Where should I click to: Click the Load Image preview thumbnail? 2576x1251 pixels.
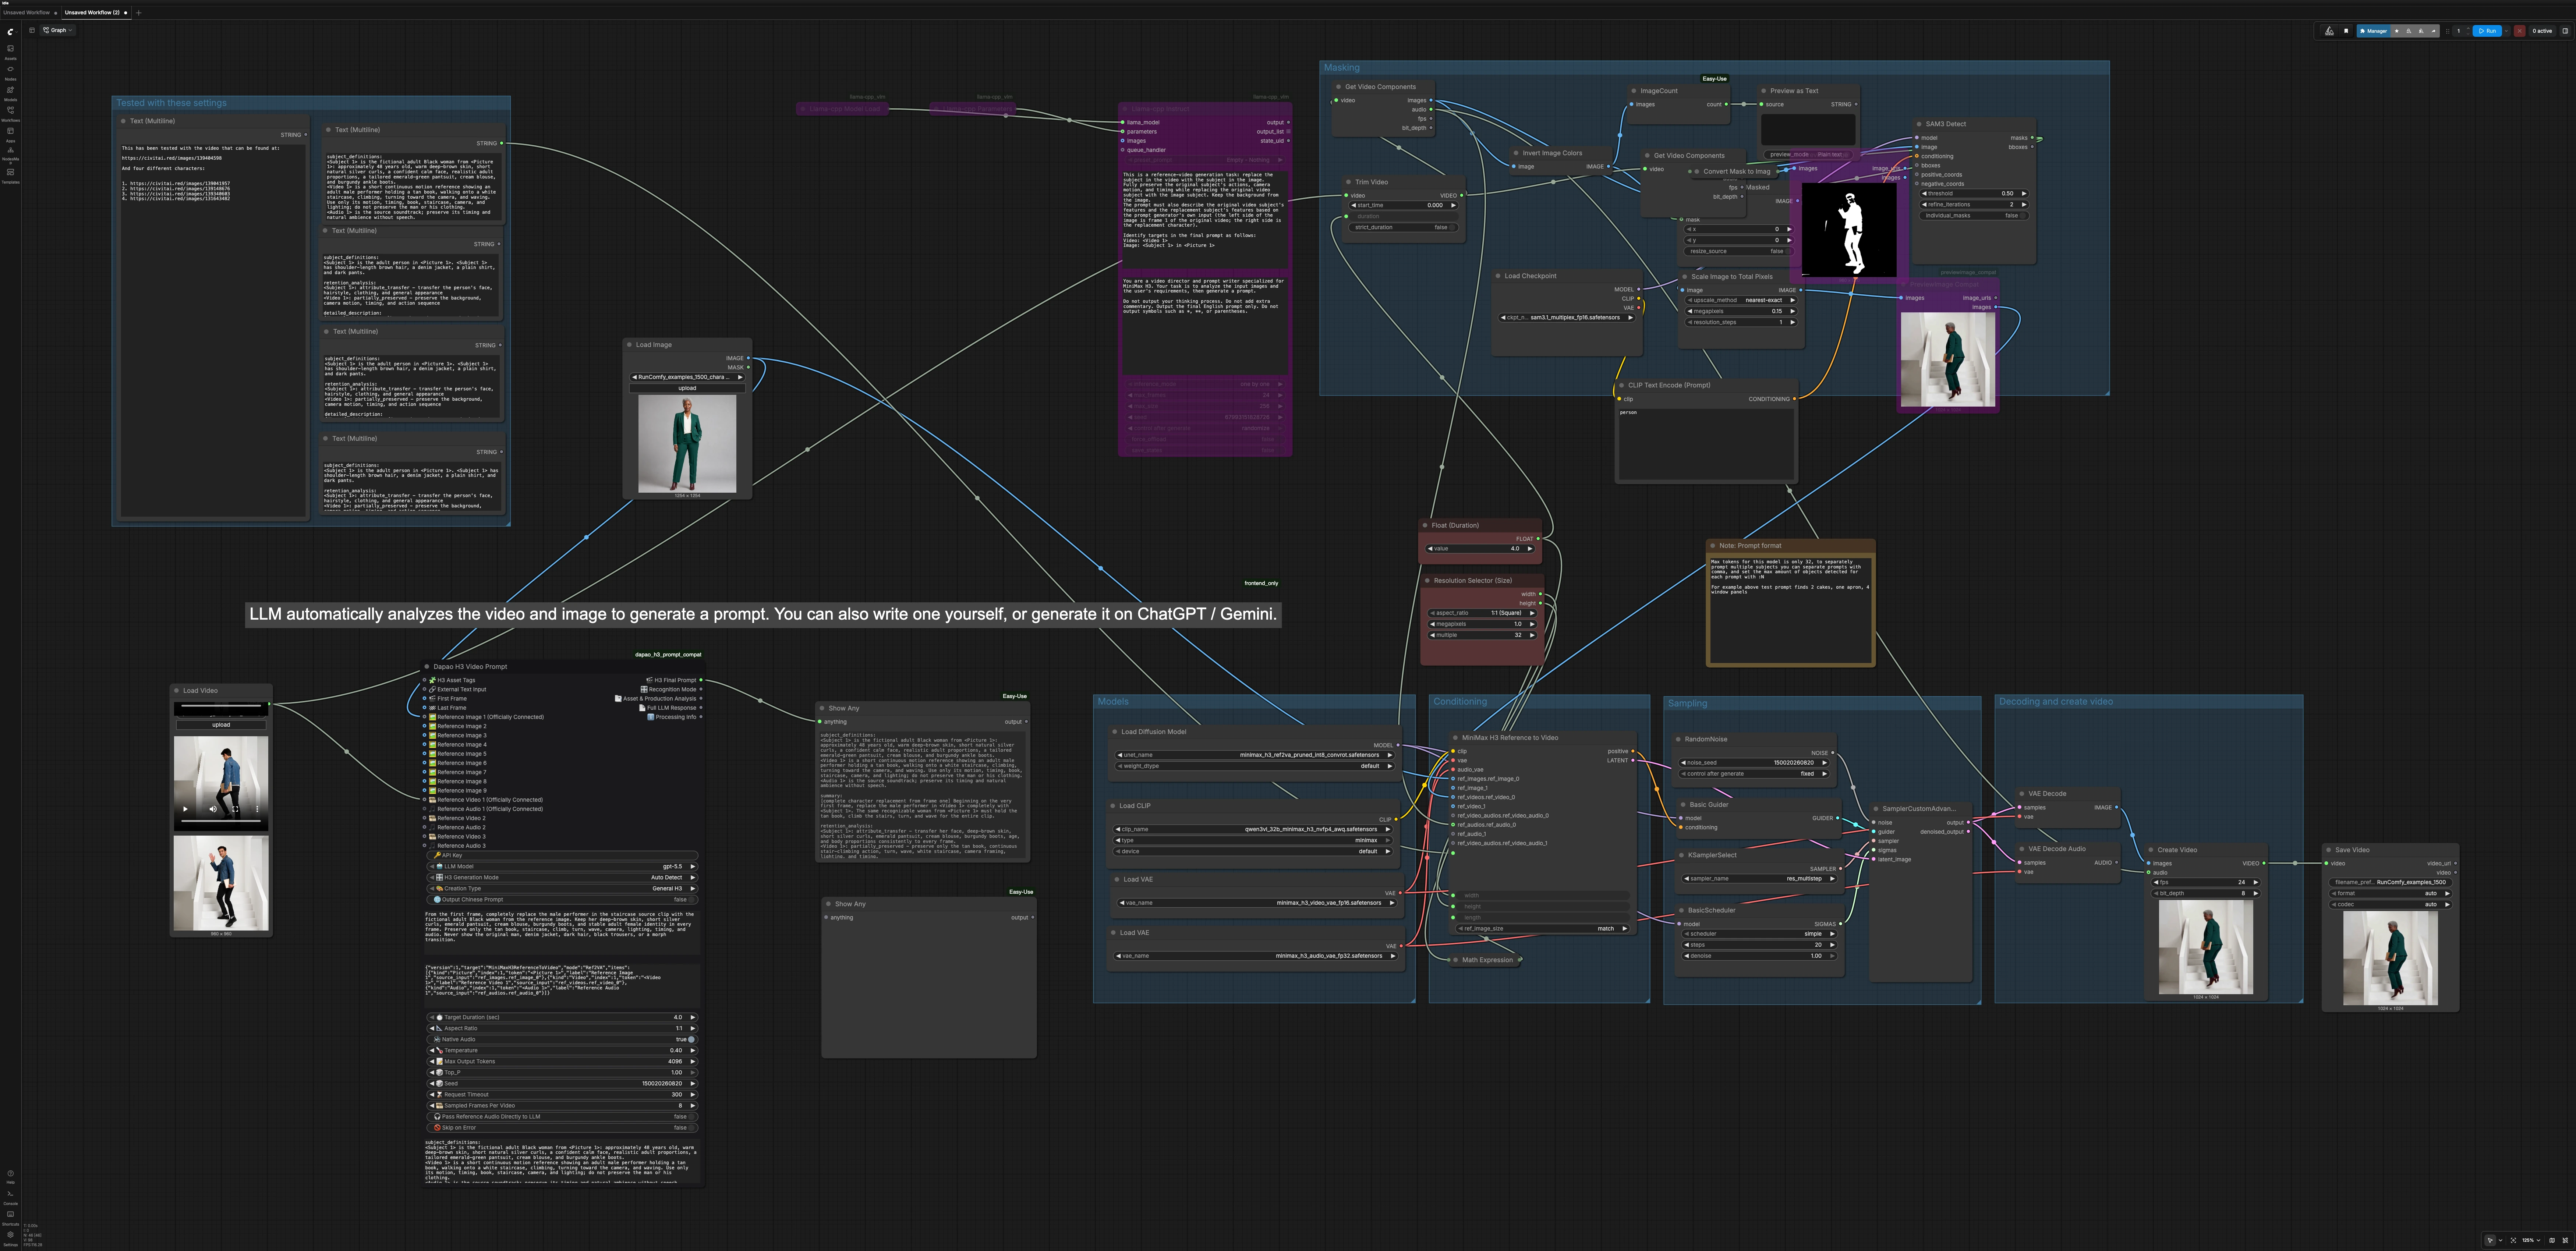(687, 443)
